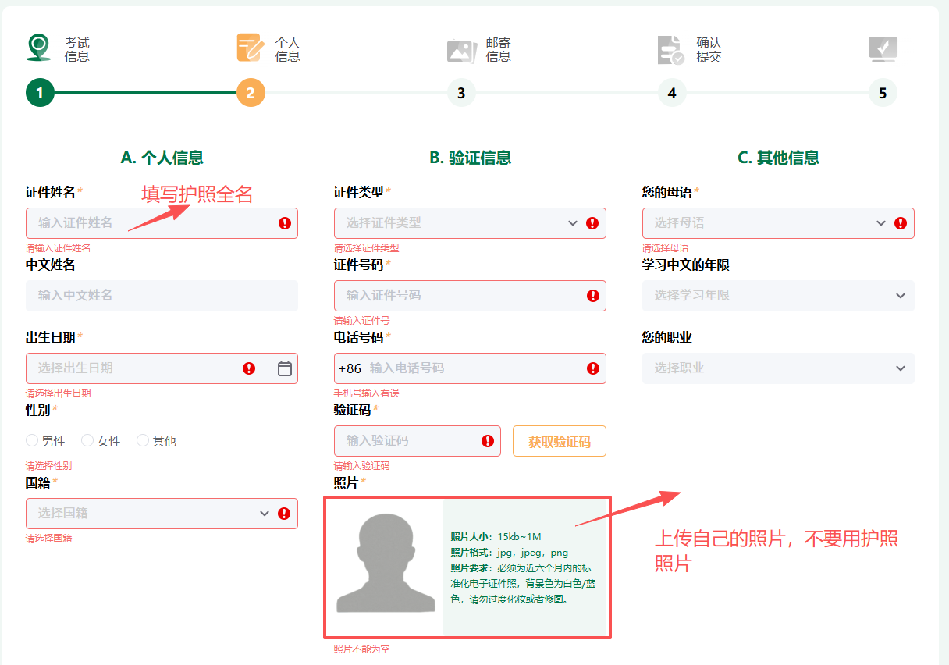The width and height of the screenshot is (949, 665).
Task: Expand the 选择国籍 dropdown
Action: (x=148, y=514)
